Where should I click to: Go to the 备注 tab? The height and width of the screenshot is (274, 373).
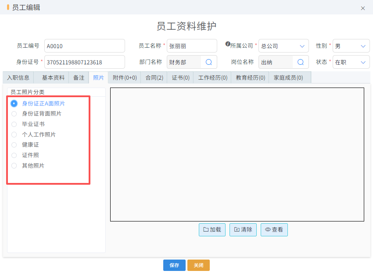79,77
